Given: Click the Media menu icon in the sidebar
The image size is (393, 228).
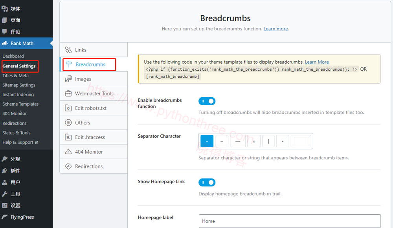Looking at the screenshot, I should (x=4, y=9).
